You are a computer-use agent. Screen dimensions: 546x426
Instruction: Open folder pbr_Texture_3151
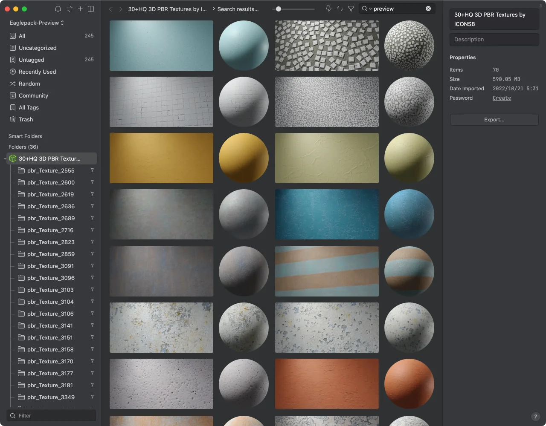(x=52, y=337)
